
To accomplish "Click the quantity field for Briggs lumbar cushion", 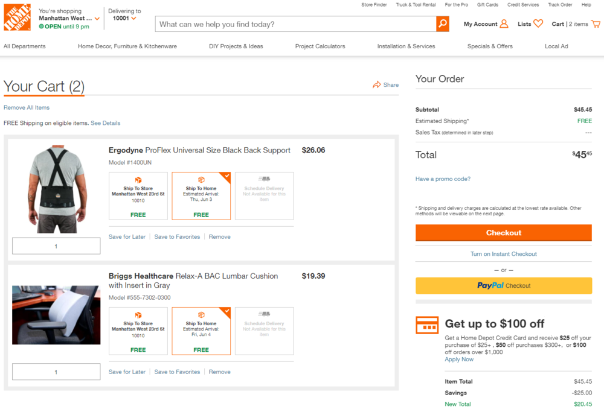I will pyautogui.click(x=56, y=372).
